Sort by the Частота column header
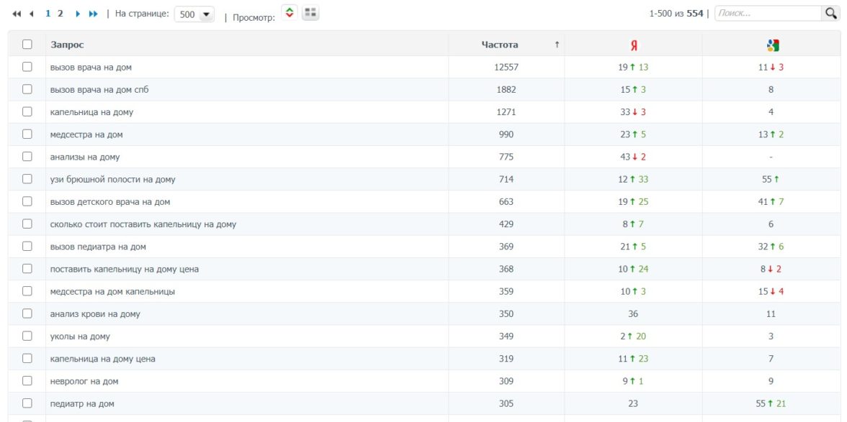Screen dimensions: 847x422 tap(500, 45)
